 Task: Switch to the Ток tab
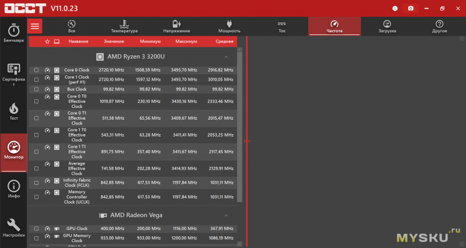point(282,26)
